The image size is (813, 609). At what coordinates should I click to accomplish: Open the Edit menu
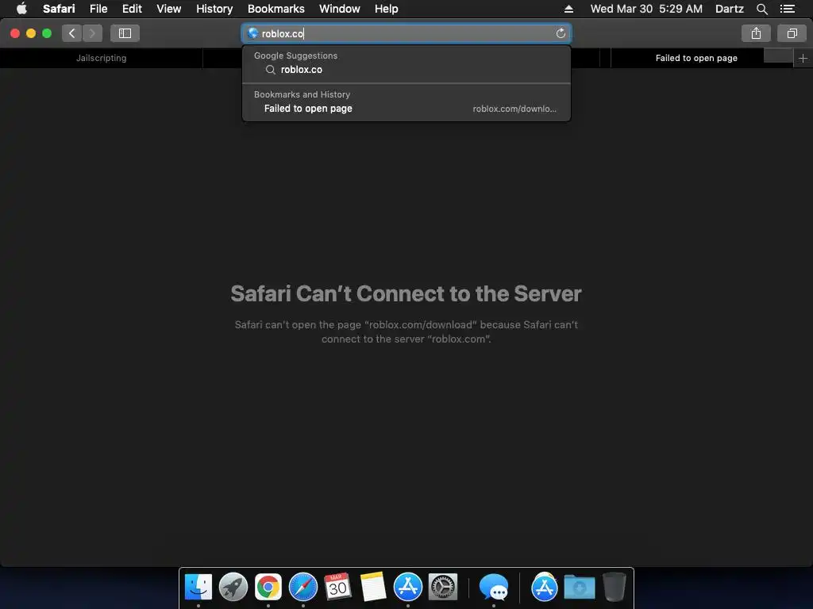[x=132, y=9]
